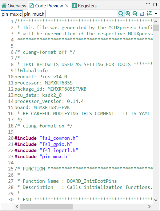Minimize the Code Preview panel

tap(148, 4)
